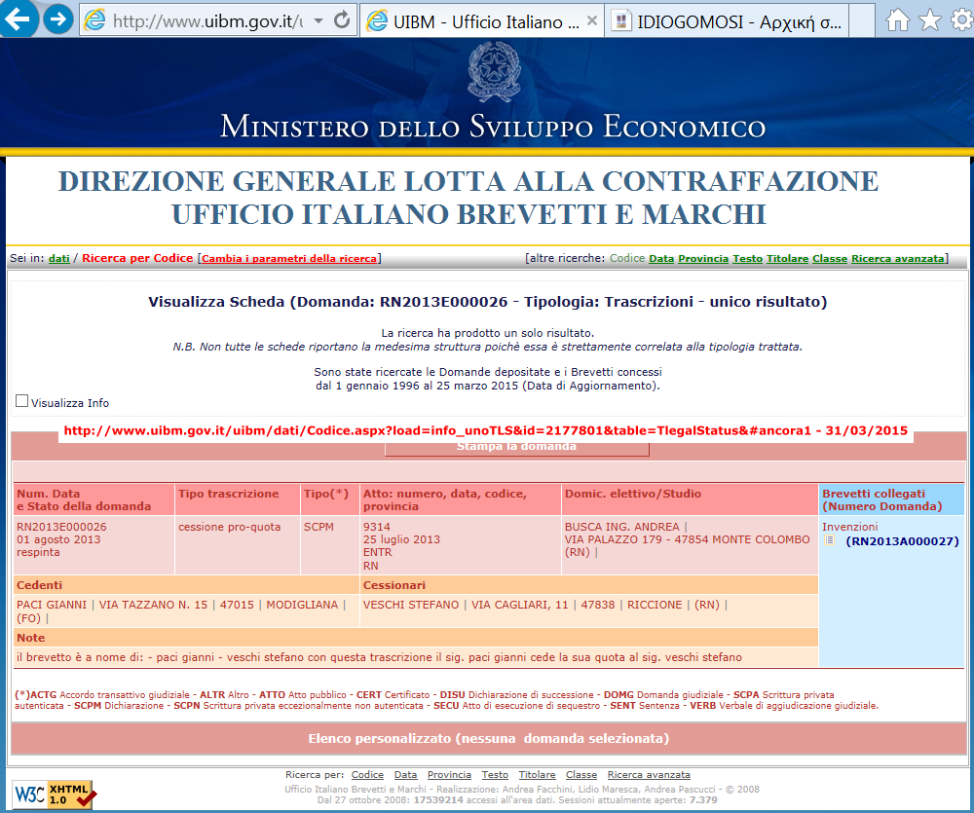The width and height of the screenshot is (974, 813).
Task: Open the browser Home icon
Action: pyautogui.click(x=898, y=20)
